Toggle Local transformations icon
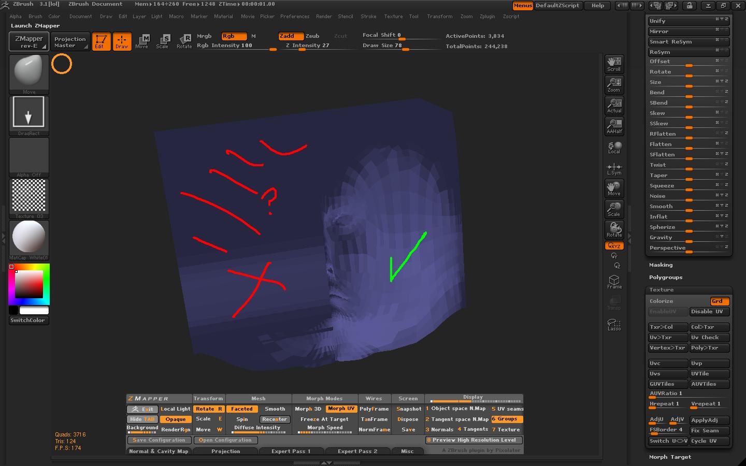746x466 pixels. click(x=614, y=147)
